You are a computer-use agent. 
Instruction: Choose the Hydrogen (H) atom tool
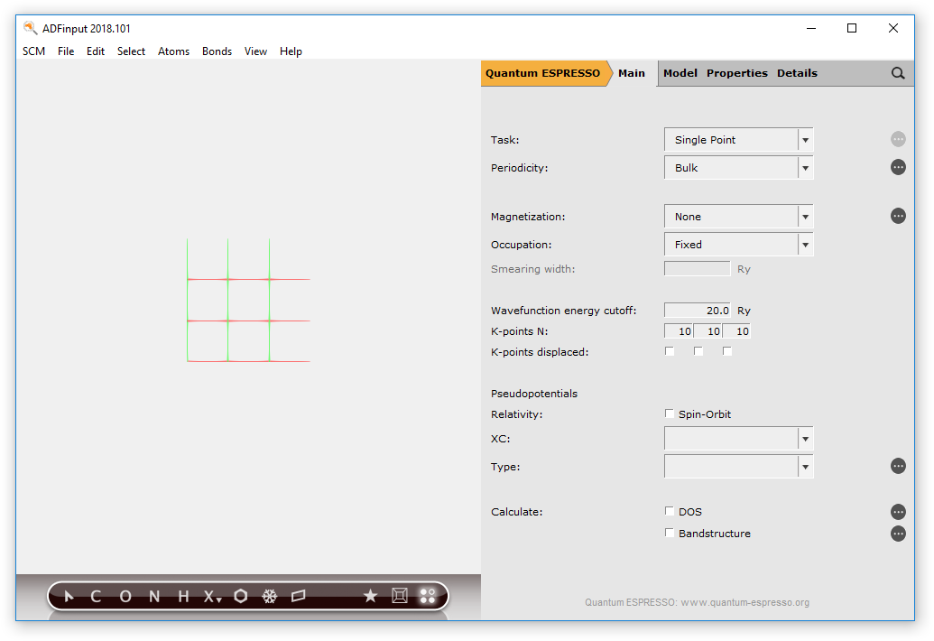(183, 597)
